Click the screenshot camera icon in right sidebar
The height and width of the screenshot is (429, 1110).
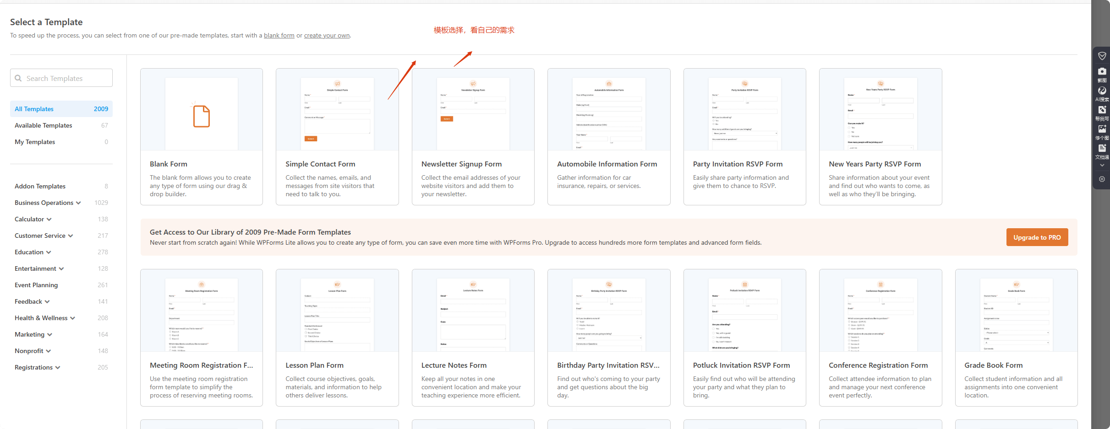[x=1102, y=72]
